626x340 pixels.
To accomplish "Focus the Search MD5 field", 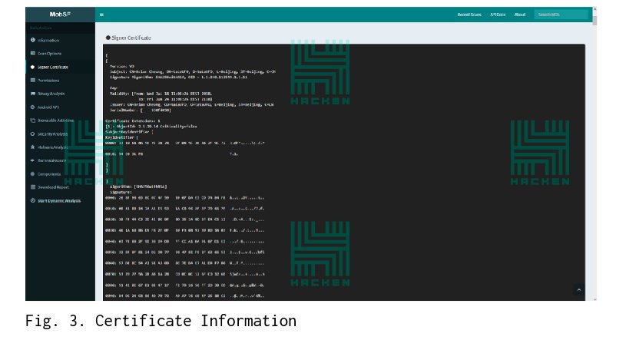I will [x=561, y=15].
